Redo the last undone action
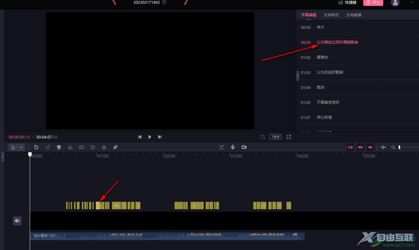The image size is (419, 250). coord(48,147)
